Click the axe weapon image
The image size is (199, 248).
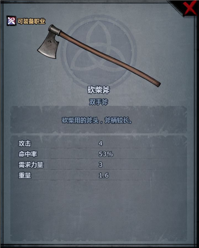99,56
